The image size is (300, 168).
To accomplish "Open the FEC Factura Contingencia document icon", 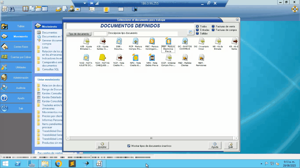I will click(x=152, y=41).
